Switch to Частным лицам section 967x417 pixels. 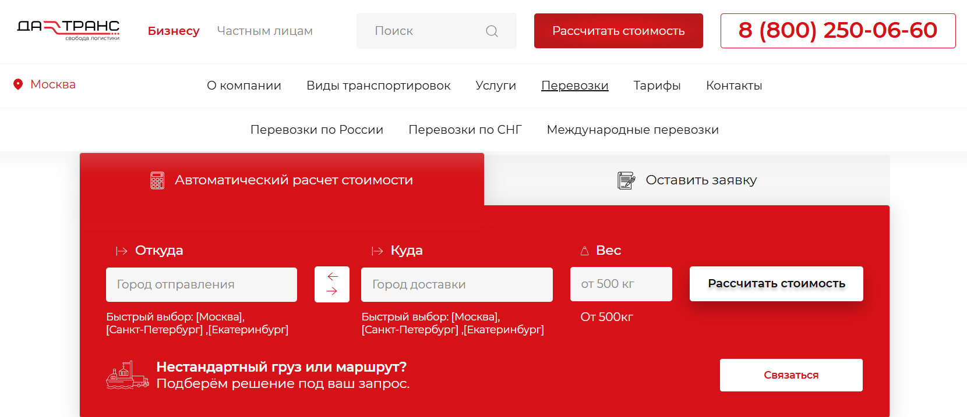pos(265,31)
